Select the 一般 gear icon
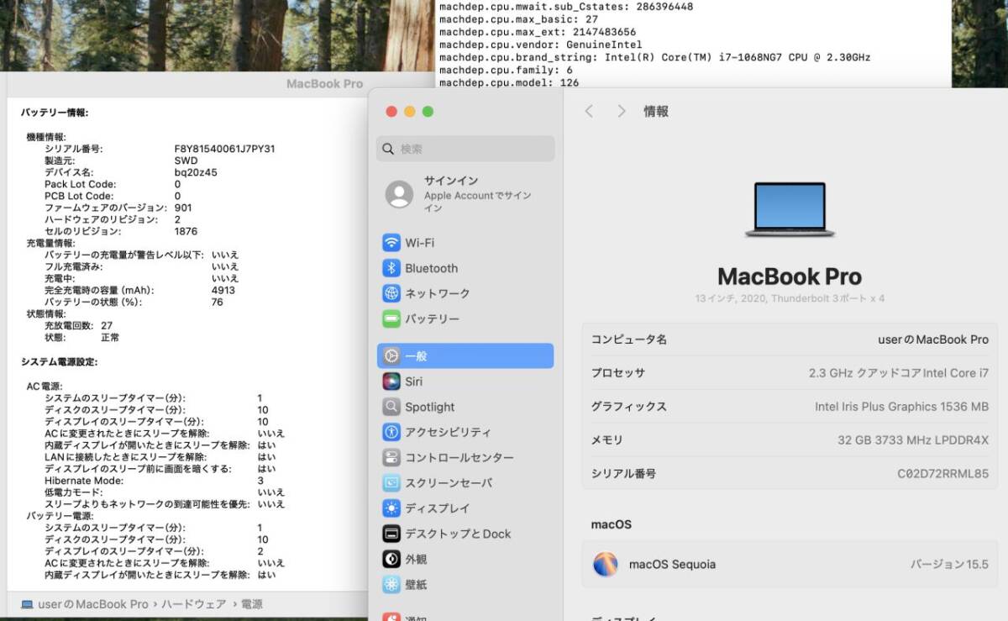Viewport: 1008px width, 621px height. pos(391,355)
